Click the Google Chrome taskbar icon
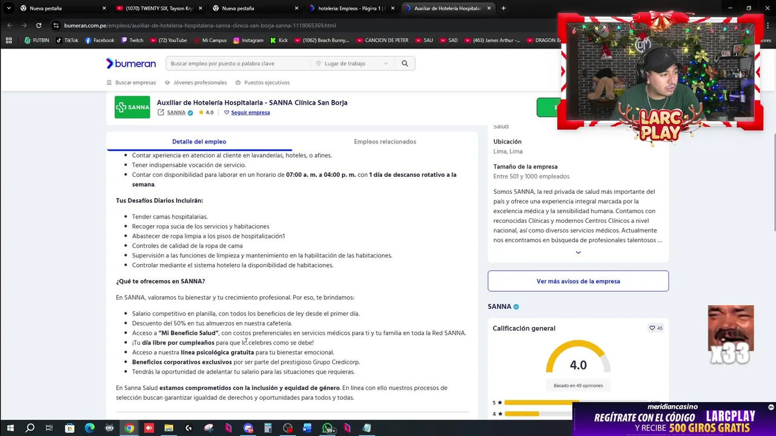776x436 pixels. tap(129, 428)
